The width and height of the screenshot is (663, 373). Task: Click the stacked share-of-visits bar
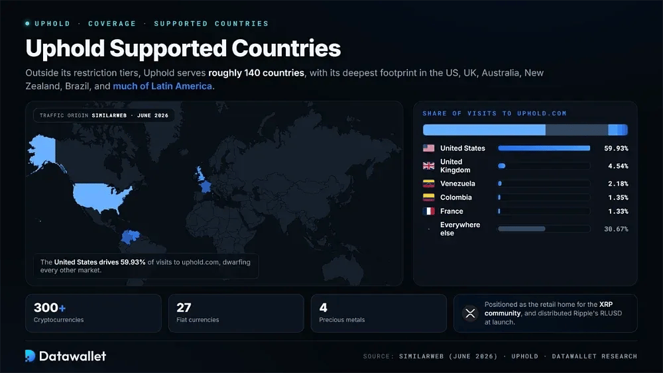[x=525, y=130]
